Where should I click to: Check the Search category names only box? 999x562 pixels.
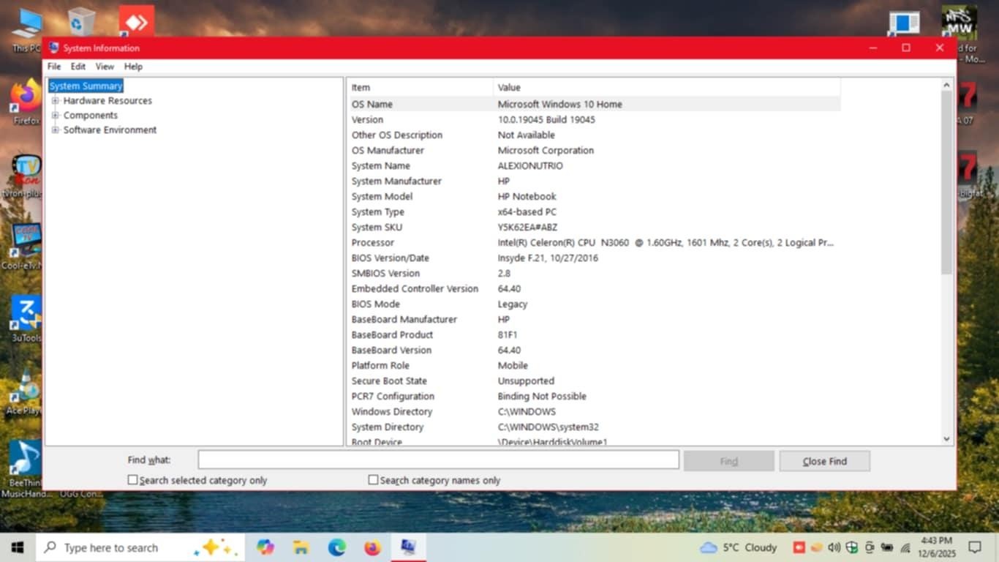click(374, 480)
